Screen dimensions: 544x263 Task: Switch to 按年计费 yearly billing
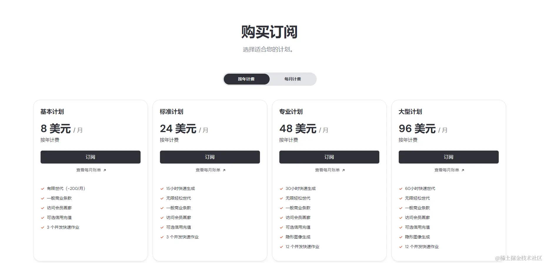(x=246, y=79)
